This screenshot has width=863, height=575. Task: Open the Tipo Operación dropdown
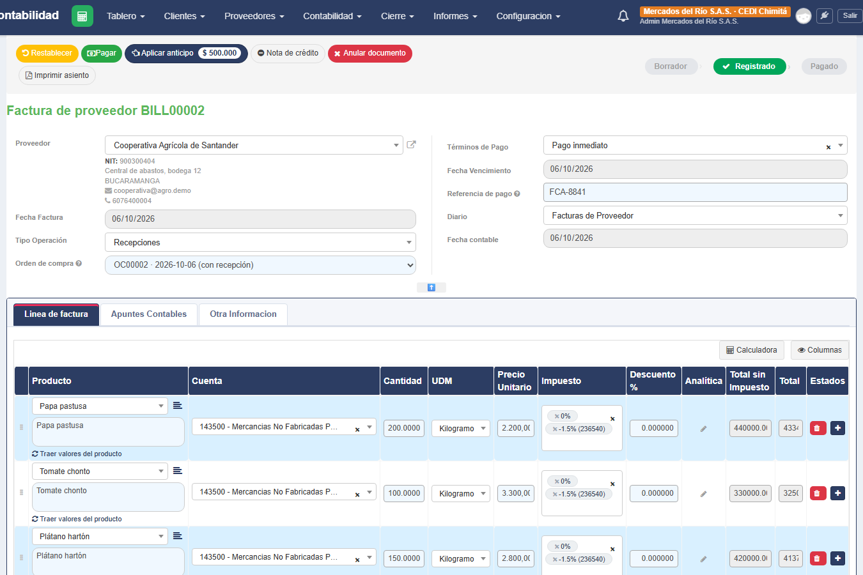tap(260, 242)
